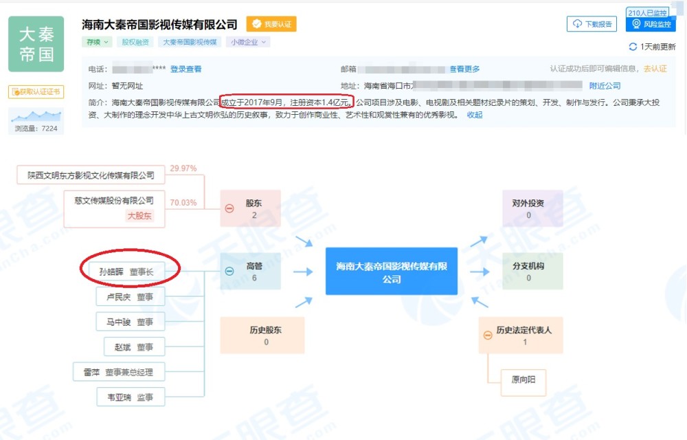Screen dimensions: 687x440
Task: Click the 分支机构 0 box
Action: click(x=532, y=272)
